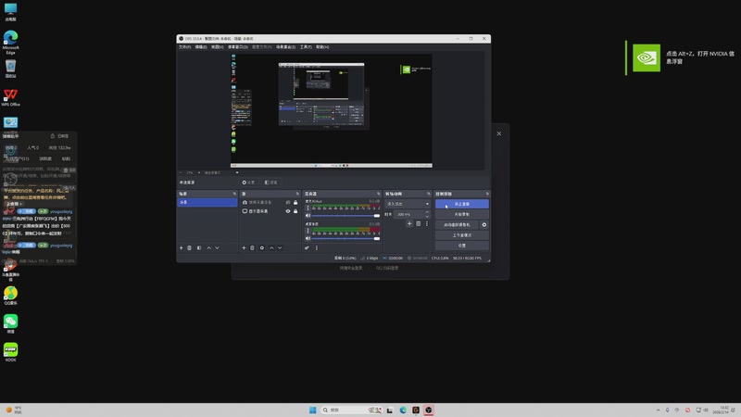
Task: Toggle visibility of the video capture device source
Action: click(x=288, y=202)
